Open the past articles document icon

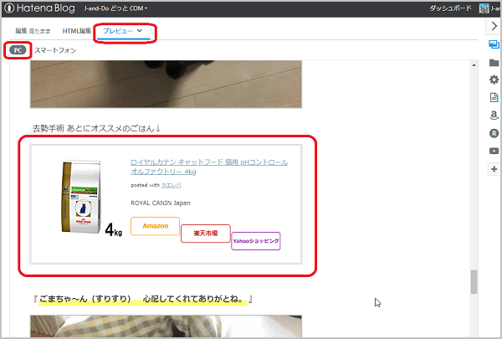pyautogui.click(x=494, y=97)
